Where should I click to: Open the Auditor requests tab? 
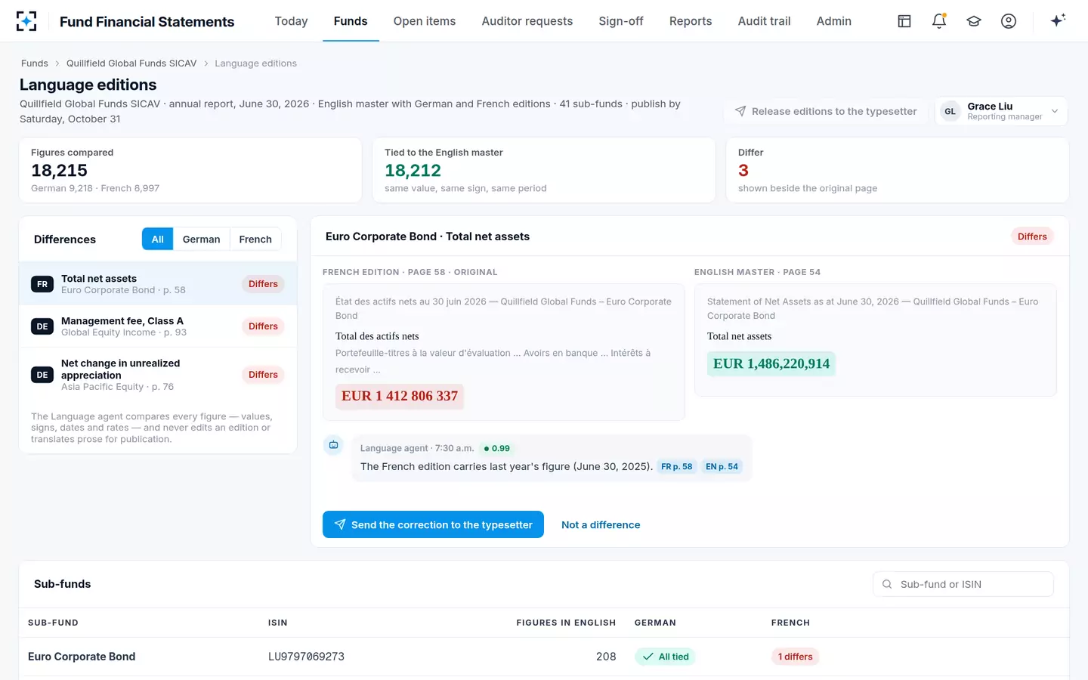tap(527, 21)
